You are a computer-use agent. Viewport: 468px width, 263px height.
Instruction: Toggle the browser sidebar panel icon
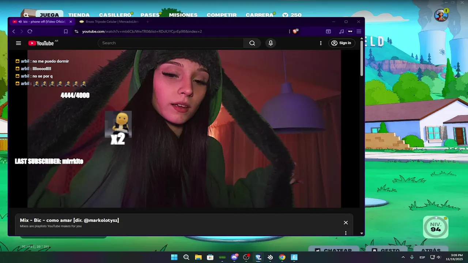328,31
